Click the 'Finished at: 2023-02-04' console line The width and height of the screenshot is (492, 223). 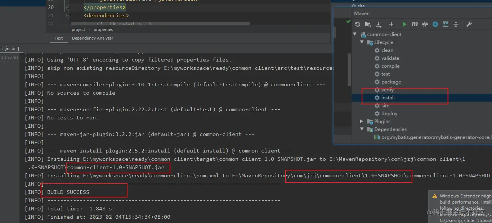coord(97,217)
